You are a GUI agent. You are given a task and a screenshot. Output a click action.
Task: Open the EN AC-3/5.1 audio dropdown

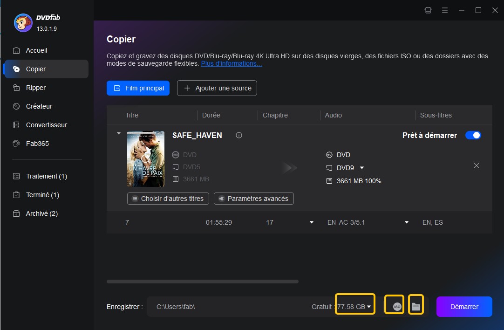pyautogui.click(x=407, y=223)
